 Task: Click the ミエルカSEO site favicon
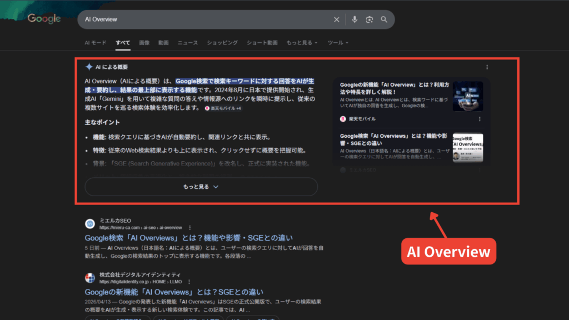coord(90,223)
